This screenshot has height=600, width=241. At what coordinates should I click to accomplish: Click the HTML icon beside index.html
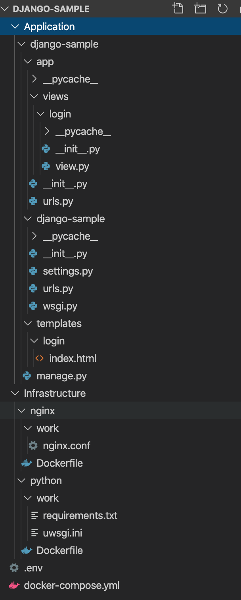40,358
